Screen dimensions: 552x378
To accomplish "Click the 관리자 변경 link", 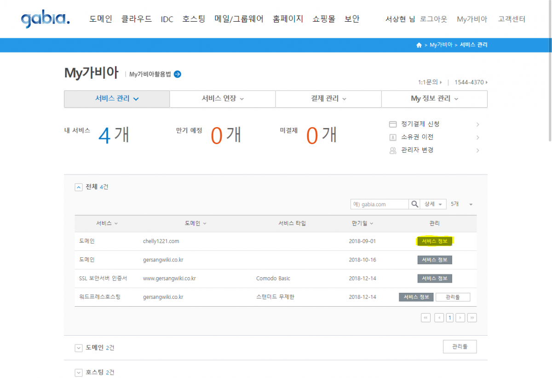I will point(417,150).
